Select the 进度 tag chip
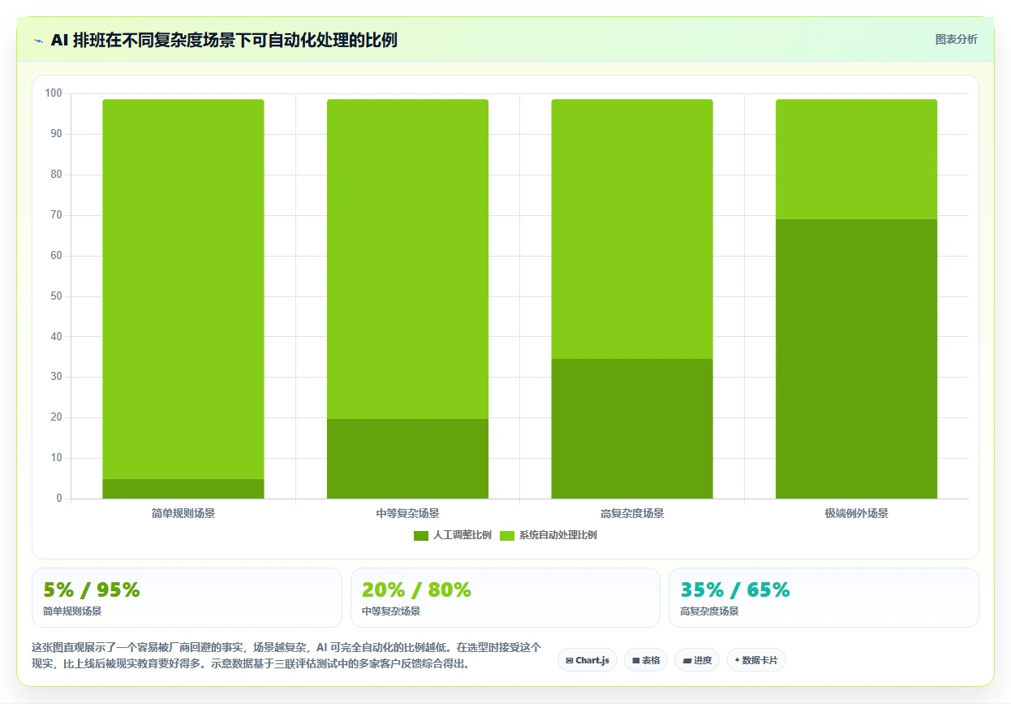 coord(697,660)
